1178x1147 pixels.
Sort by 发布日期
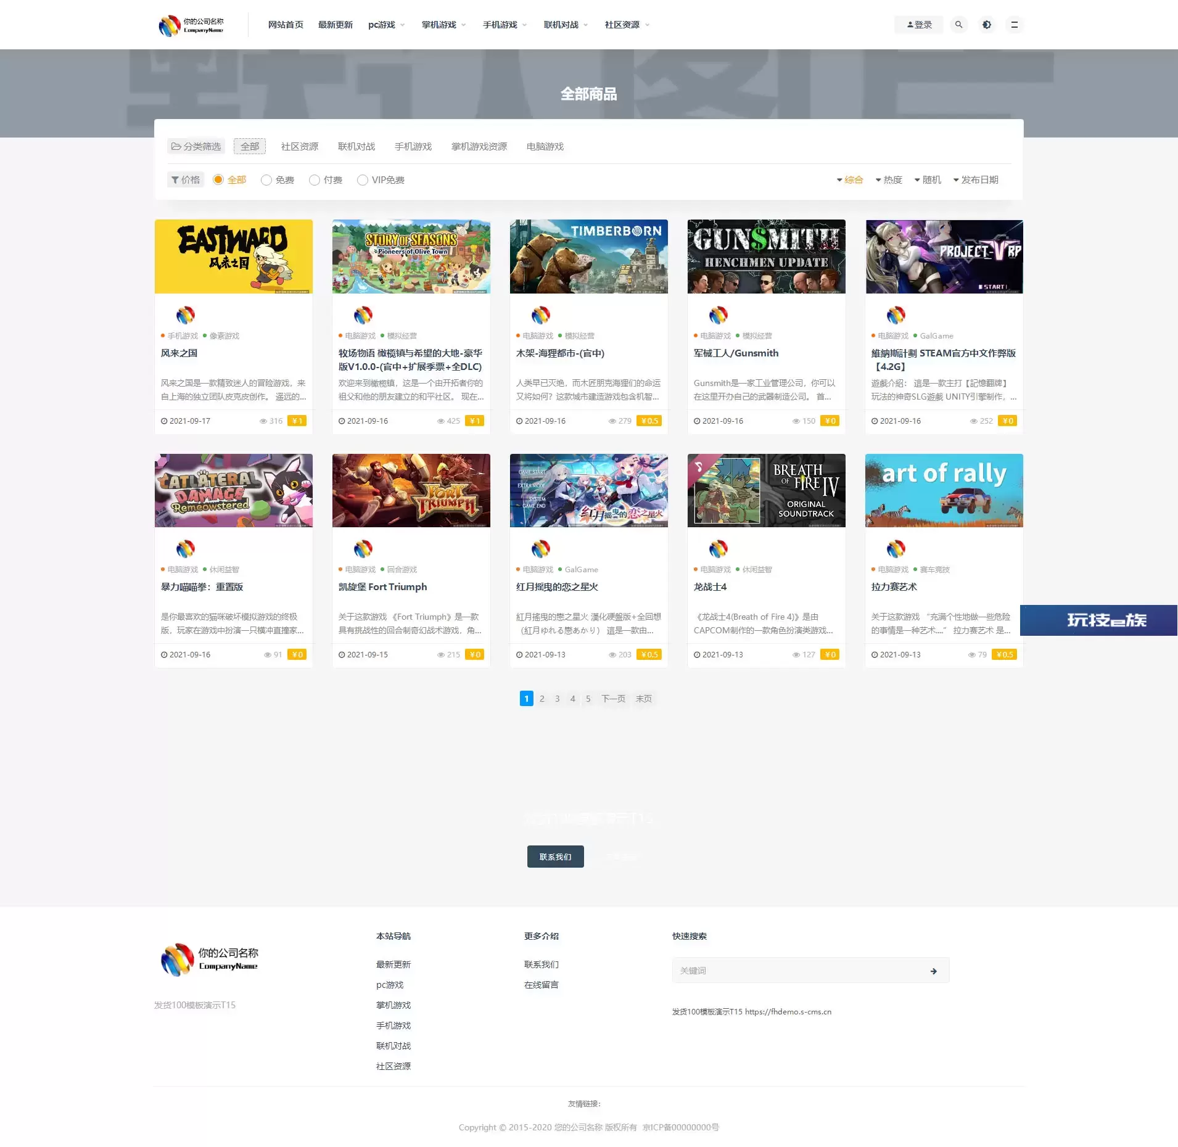point(976,180)
